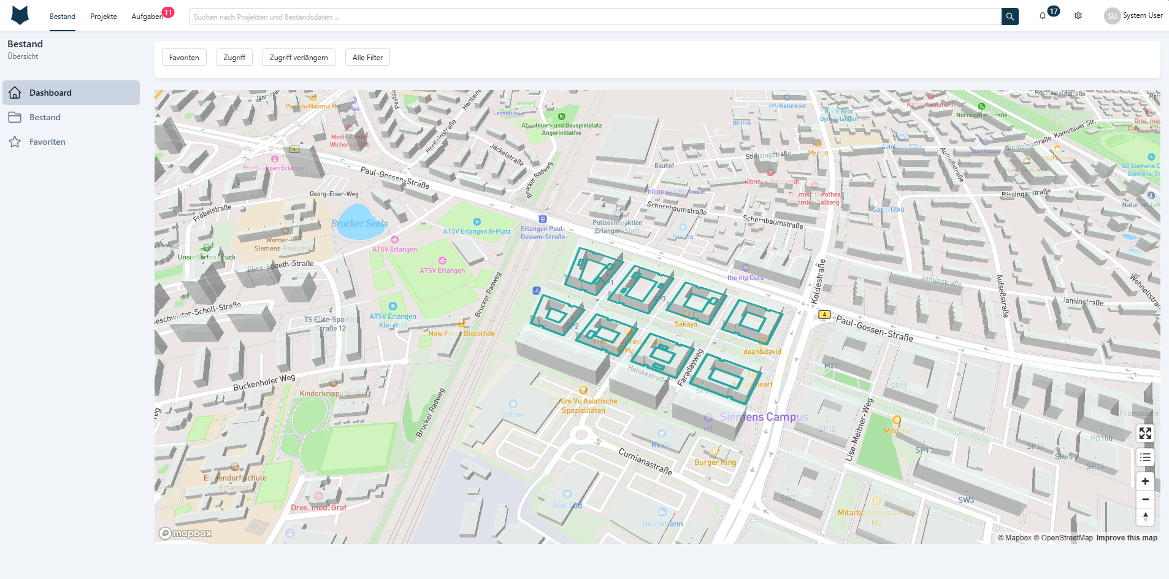1169x579 pixels.
Task: Click the Cumianastraße street label
Action: [645, 461]
